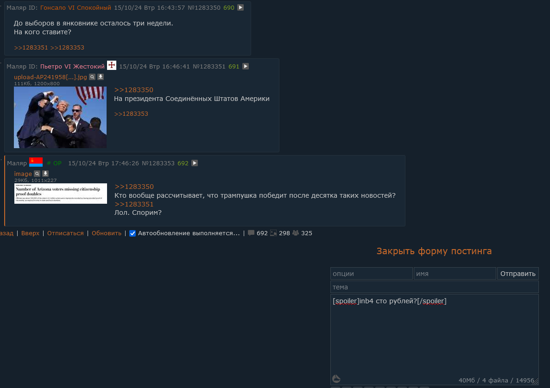Click the Отправить button
Viewport: 550px width, 388px height.
pos(518,273)
